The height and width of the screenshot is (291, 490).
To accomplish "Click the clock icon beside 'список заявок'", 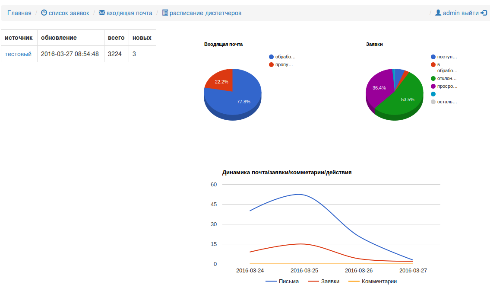I will 44,13.
